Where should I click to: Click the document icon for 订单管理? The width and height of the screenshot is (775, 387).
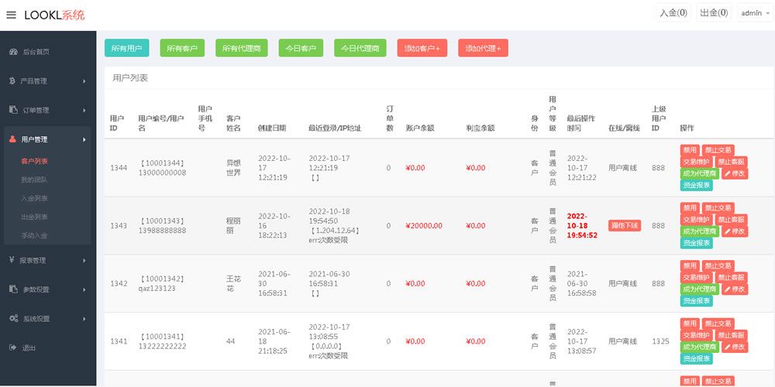tap(13, 110)
